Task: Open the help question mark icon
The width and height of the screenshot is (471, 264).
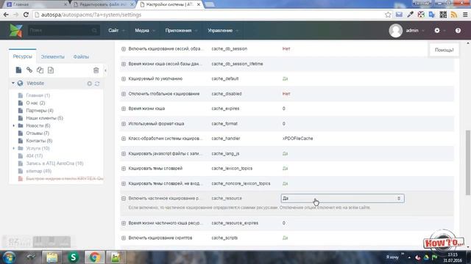Action: [458, 31]
